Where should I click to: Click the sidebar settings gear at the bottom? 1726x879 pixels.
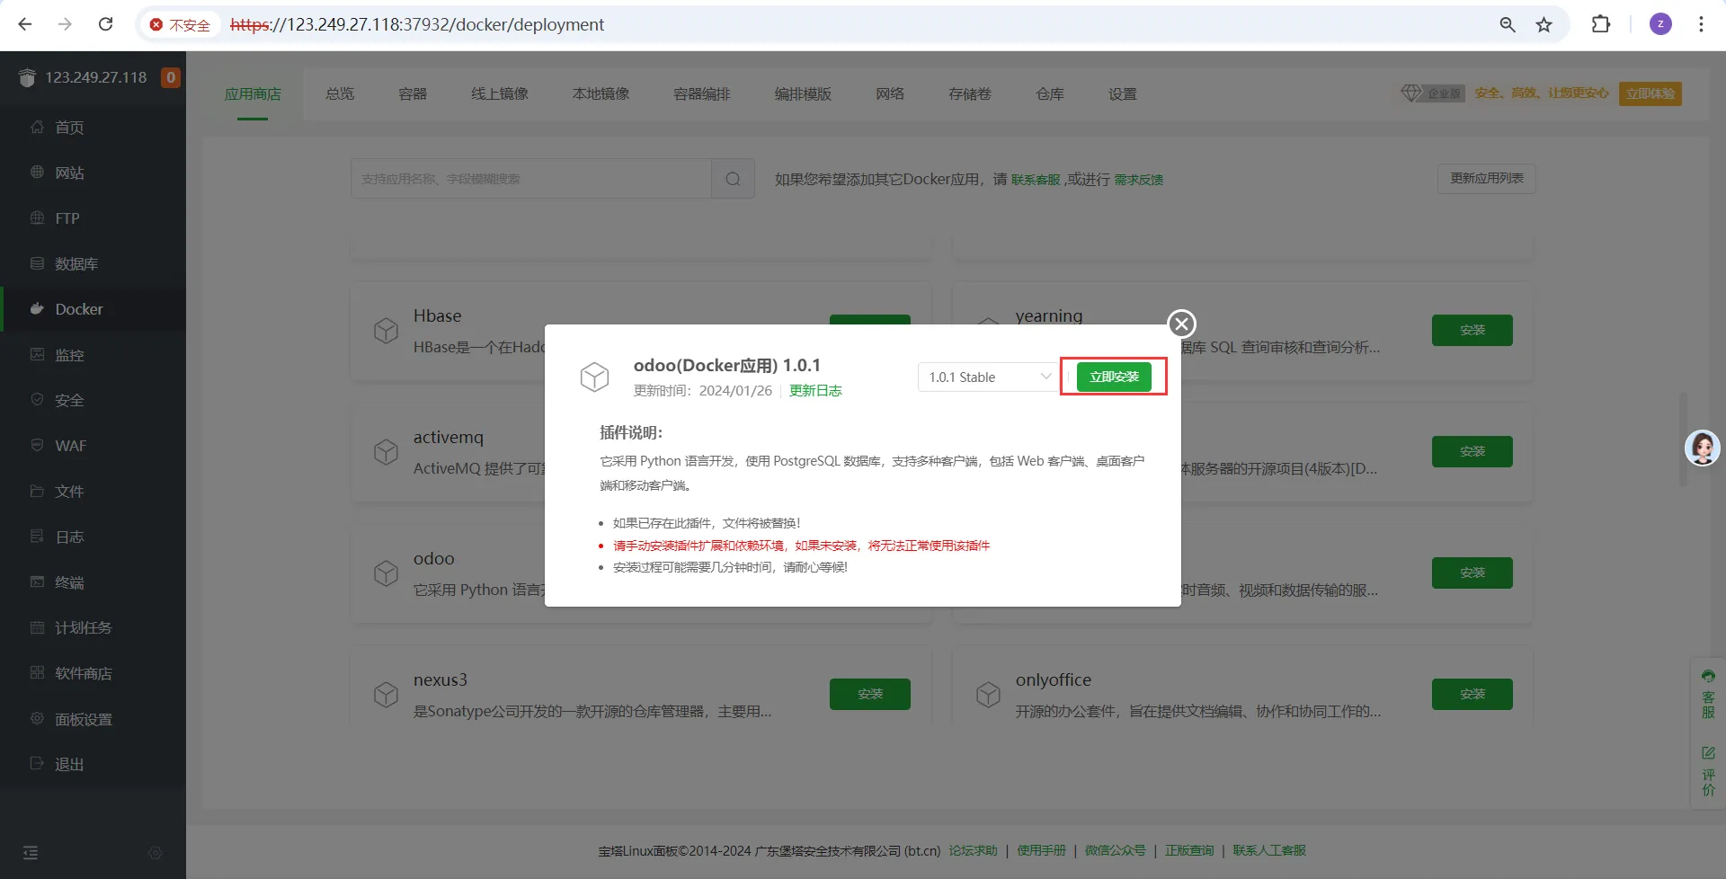[156, 852]
